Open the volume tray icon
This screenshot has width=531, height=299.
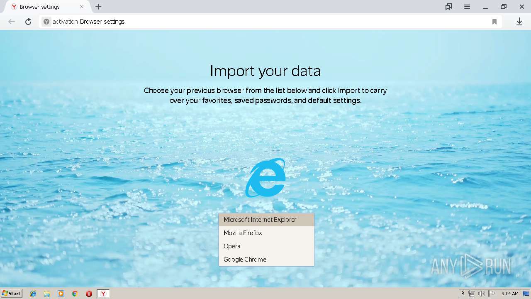click(482, 294)
